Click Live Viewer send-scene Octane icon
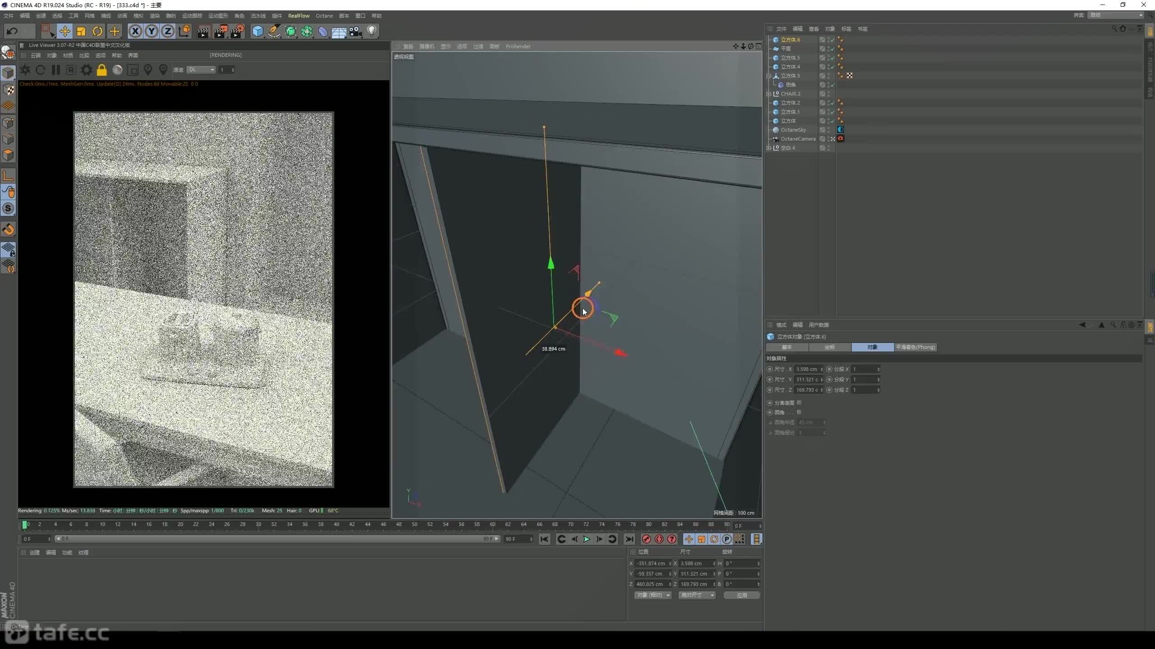The height and width of the screenshot is (649, 1155). pyautogui.click(x=25, y=70)
